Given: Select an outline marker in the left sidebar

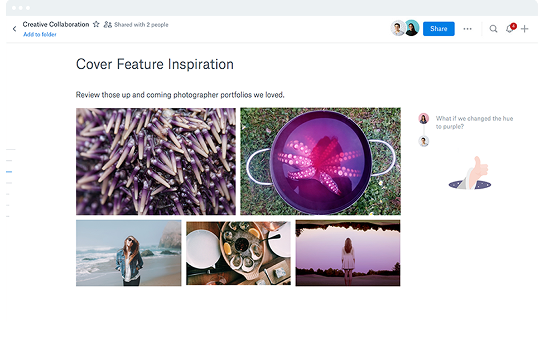Looking at the screenshot, I should [9, 171].
